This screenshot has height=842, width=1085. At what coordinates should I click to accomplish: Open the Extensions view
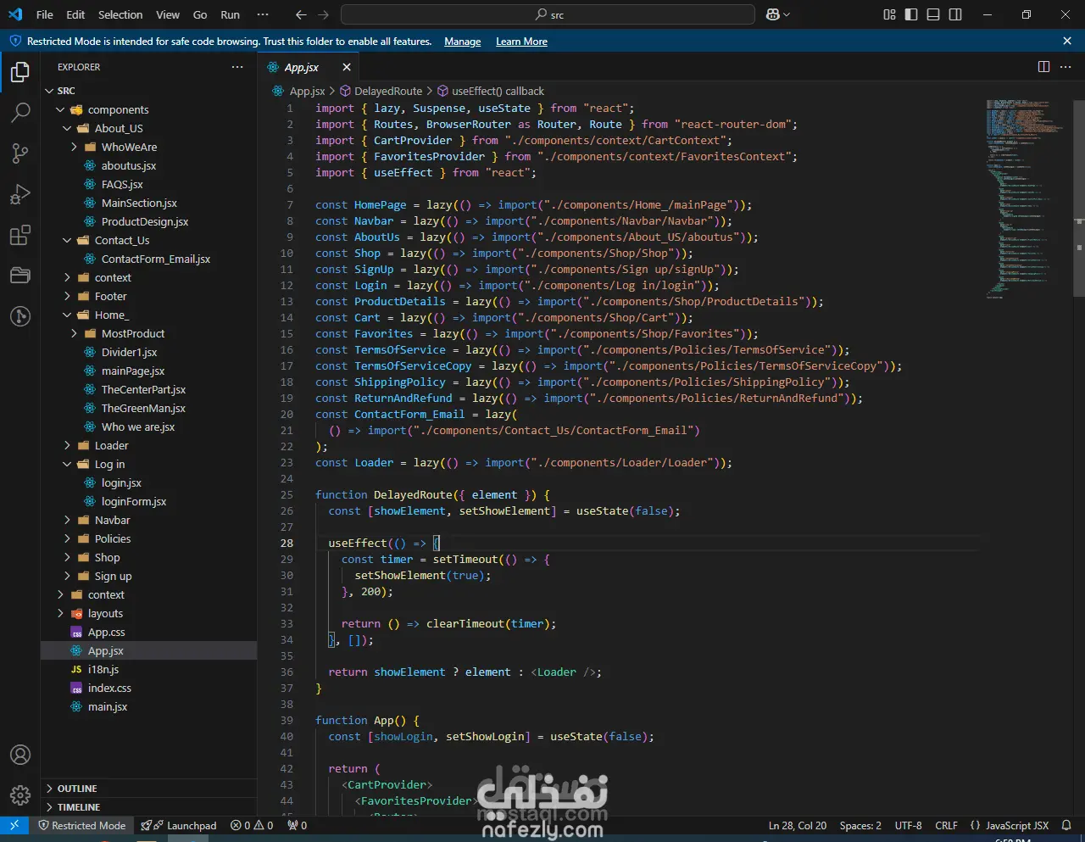click(x=20, y=235)
